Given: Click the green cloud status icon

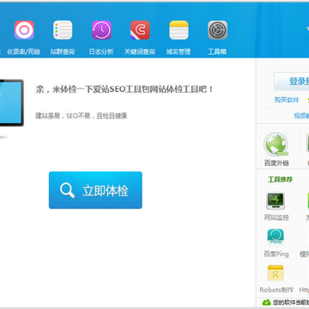Looking at the screenshot, I should (x=266, y=302).
